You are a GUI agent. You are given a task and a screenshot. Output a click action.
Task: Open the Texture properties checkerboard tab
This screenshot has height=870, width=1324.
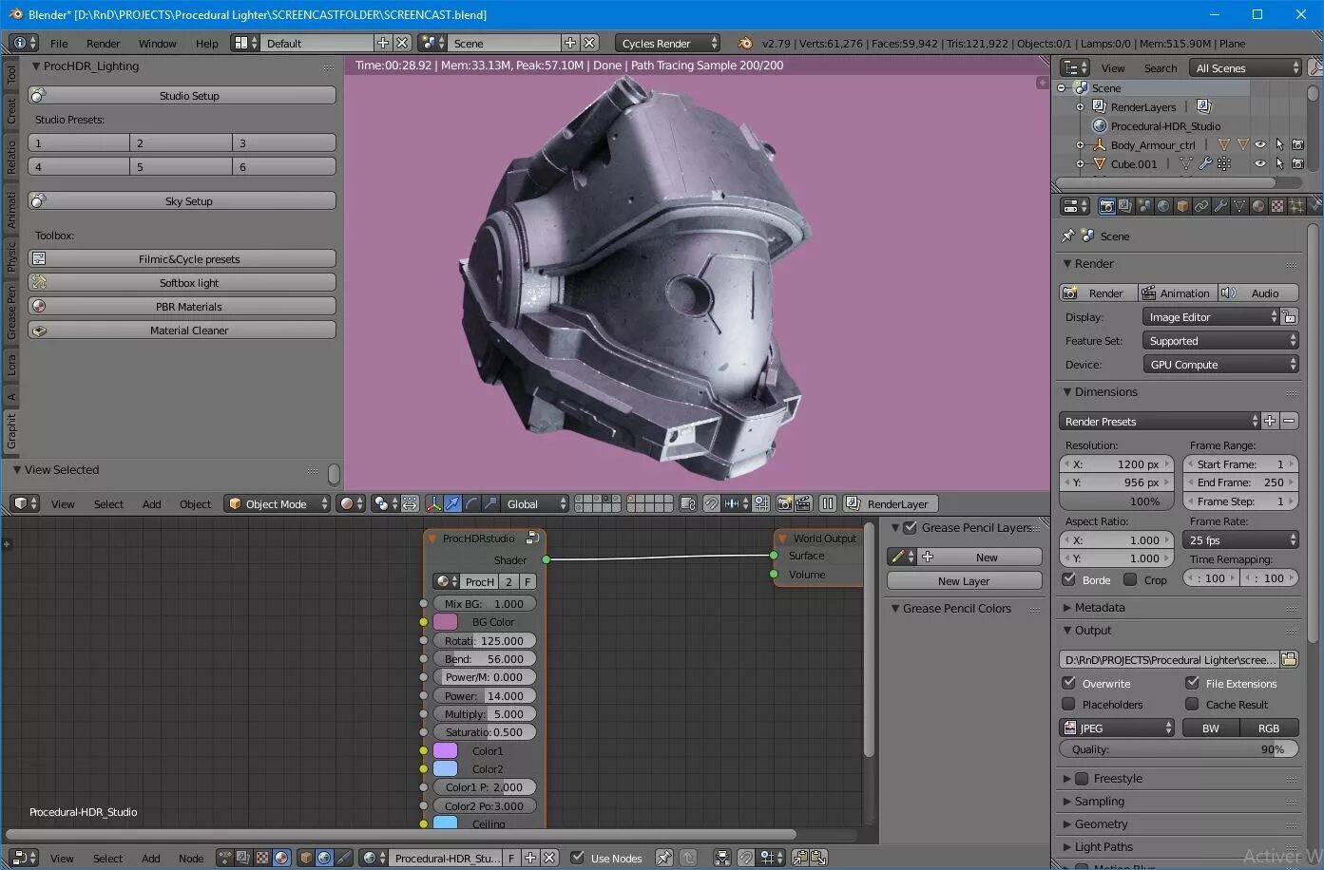1277,206
